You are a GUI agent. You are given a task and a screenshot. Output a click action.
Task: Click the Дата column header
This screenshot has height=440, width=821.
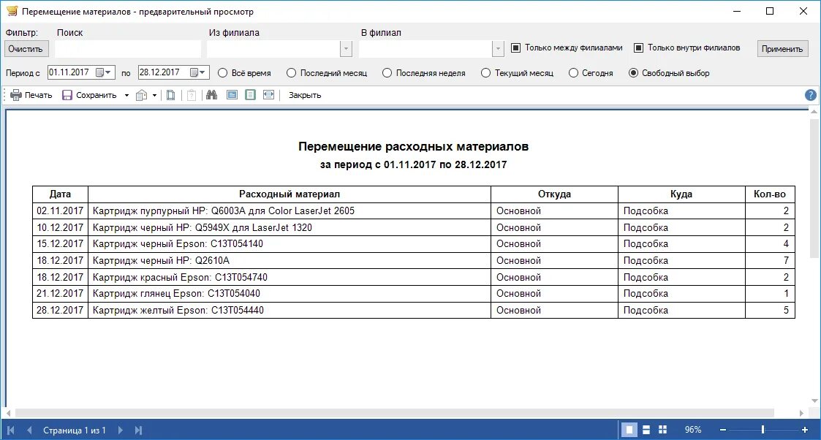point(60,194)
